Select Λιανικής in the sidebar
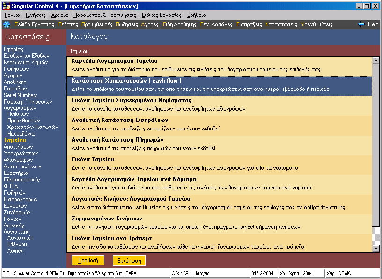This screenshot has width=382, height=279. pos(14,226)
